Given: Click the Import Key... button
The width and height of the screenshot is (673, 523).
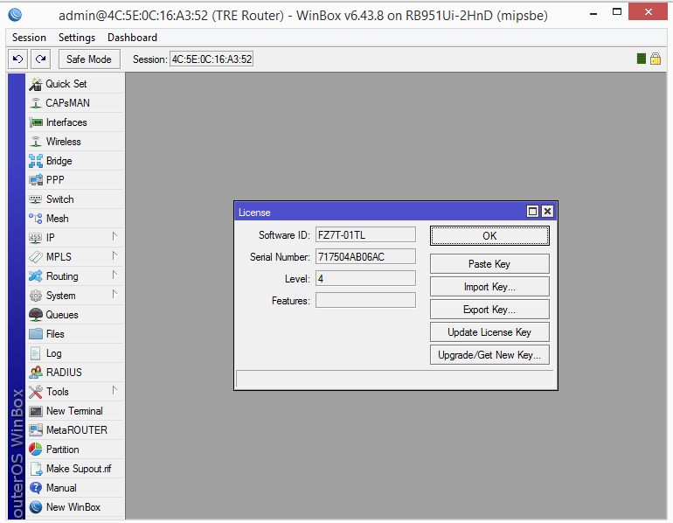Looking at the screenshot, I should (x=489, y=286).
